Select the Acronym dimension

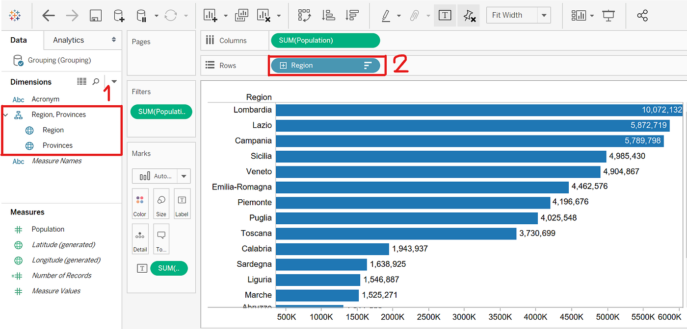[45, 99]
